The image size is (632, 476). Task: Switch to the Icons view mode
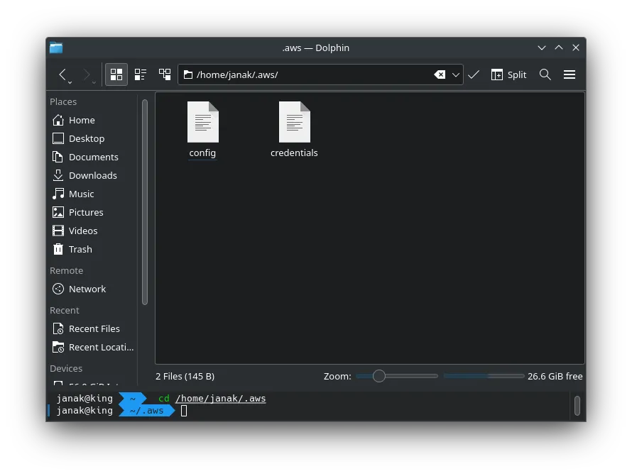tap(116, 74)
